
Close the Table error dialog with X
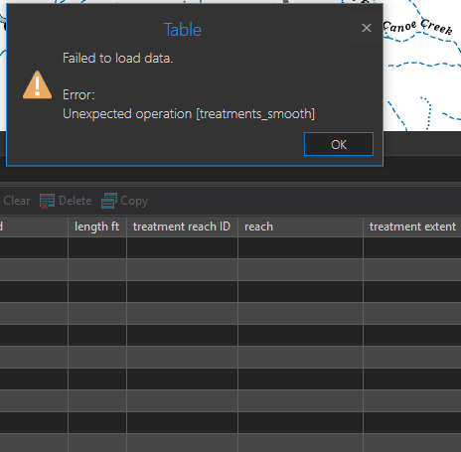pyautogui.click(x=367, y=28)
